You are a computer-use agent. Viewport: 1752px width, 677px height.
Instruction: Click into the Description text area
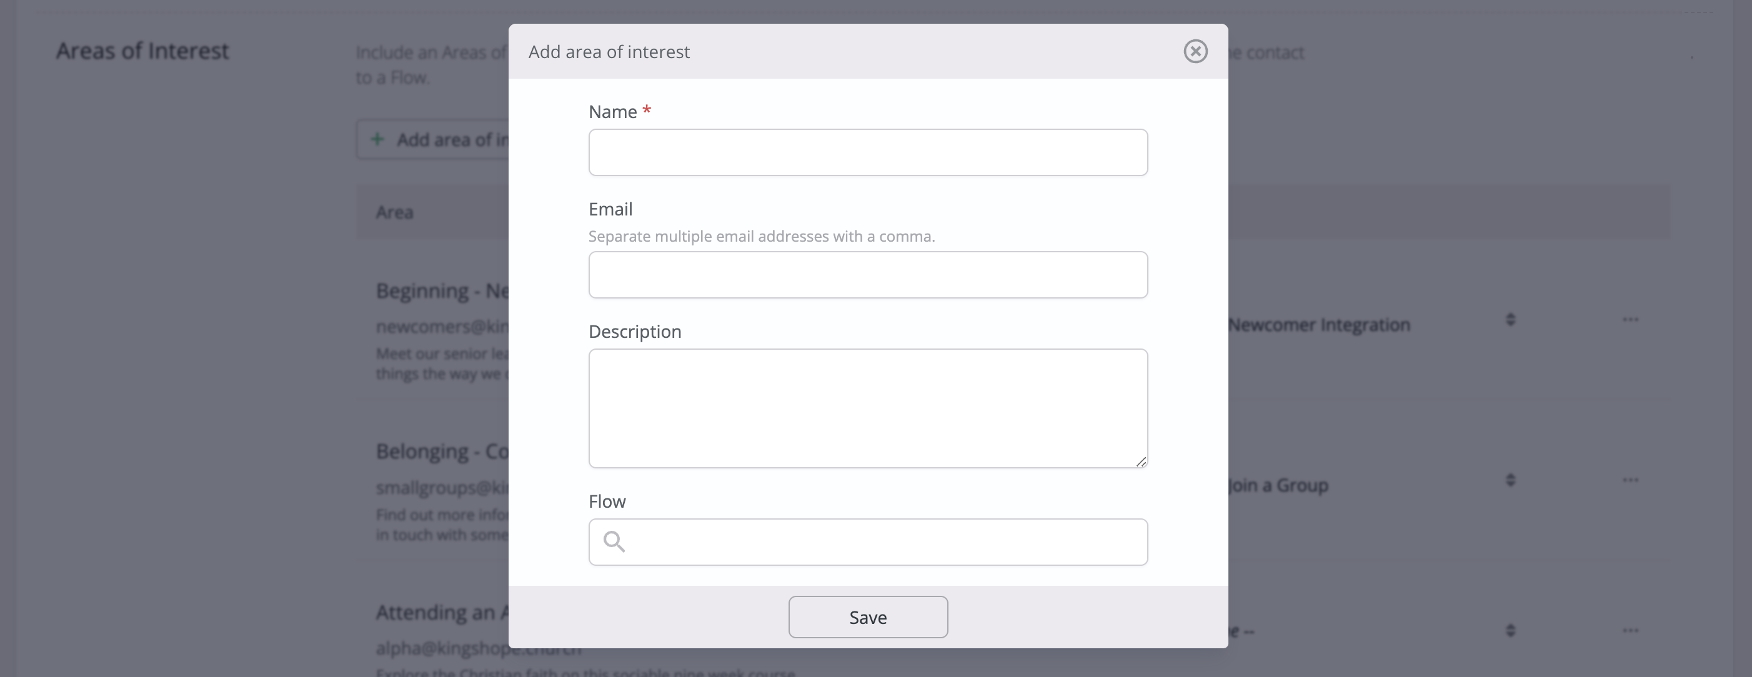[x=868, y=408]
